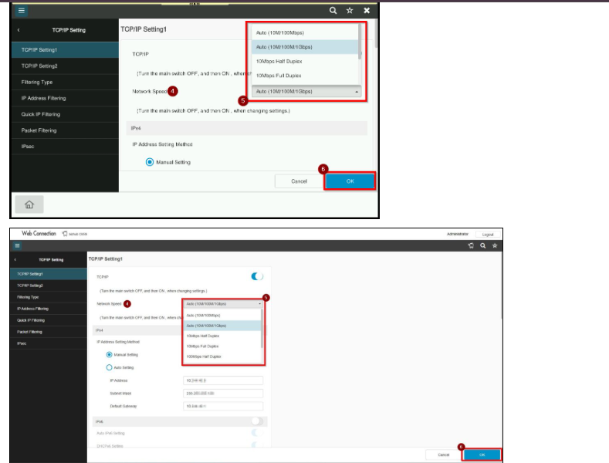Click the search icon in Web Connection toolbar

[x=482, y=245]
